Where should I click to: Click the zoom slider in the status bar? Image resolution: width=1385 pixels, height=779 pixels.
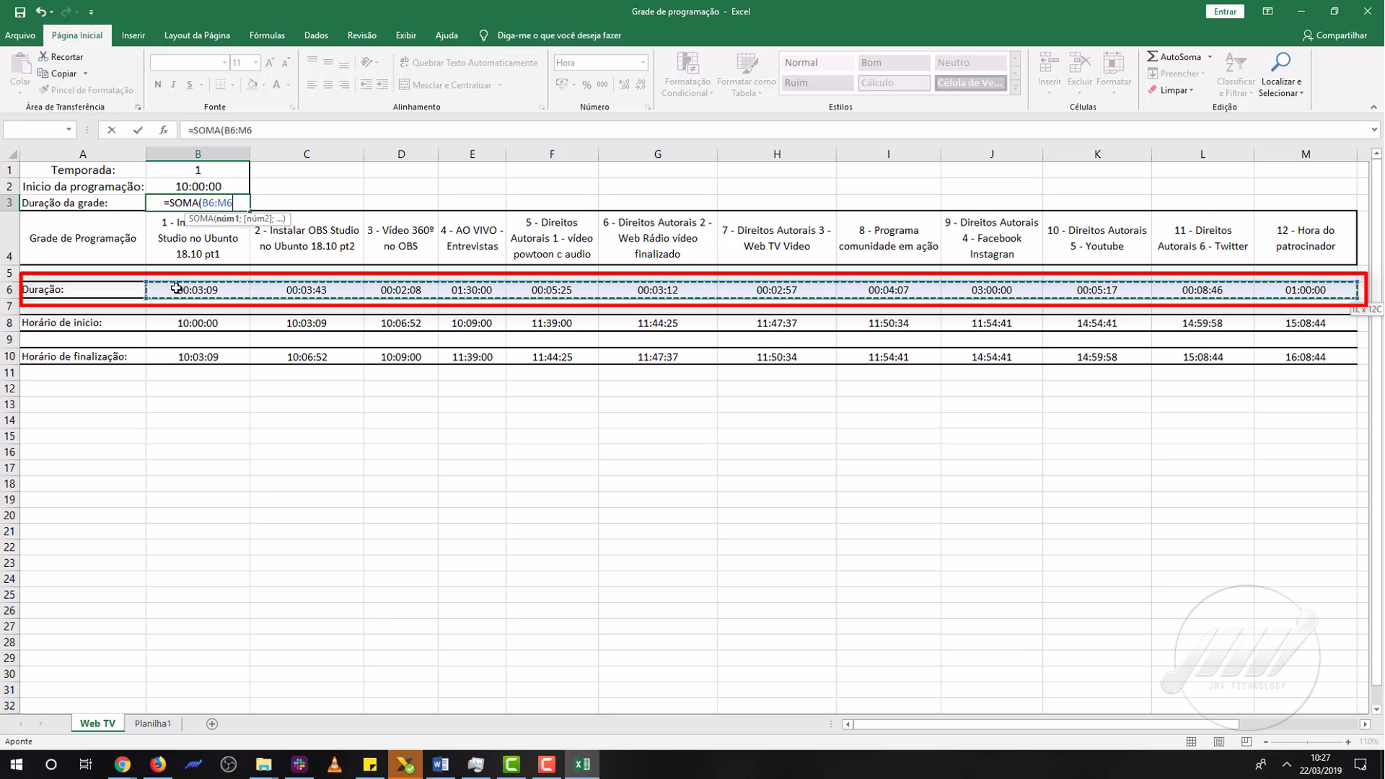[x=1306, y=741]
